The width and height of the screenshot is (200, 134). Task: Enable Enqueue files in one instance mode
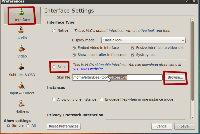coord(102,100)
